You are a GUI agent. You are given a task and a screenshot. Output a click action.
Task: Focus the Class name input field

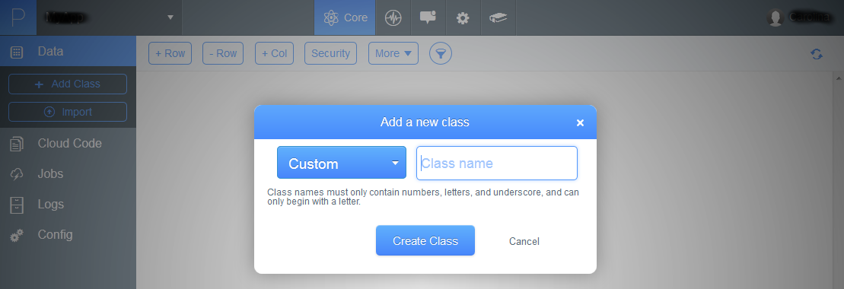497,163
